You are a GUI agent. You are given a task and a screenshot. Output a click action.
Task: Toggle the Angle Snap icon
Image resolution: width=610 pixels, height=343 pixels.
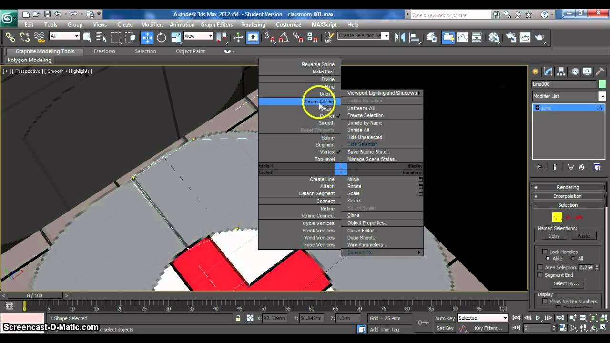coord(284,37)
